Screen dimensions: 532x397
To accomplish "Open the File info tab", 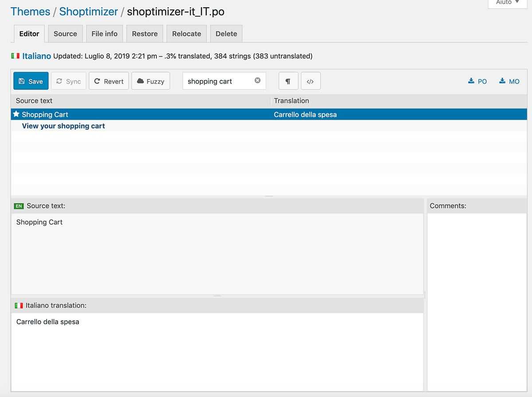I will pos(105,34).
